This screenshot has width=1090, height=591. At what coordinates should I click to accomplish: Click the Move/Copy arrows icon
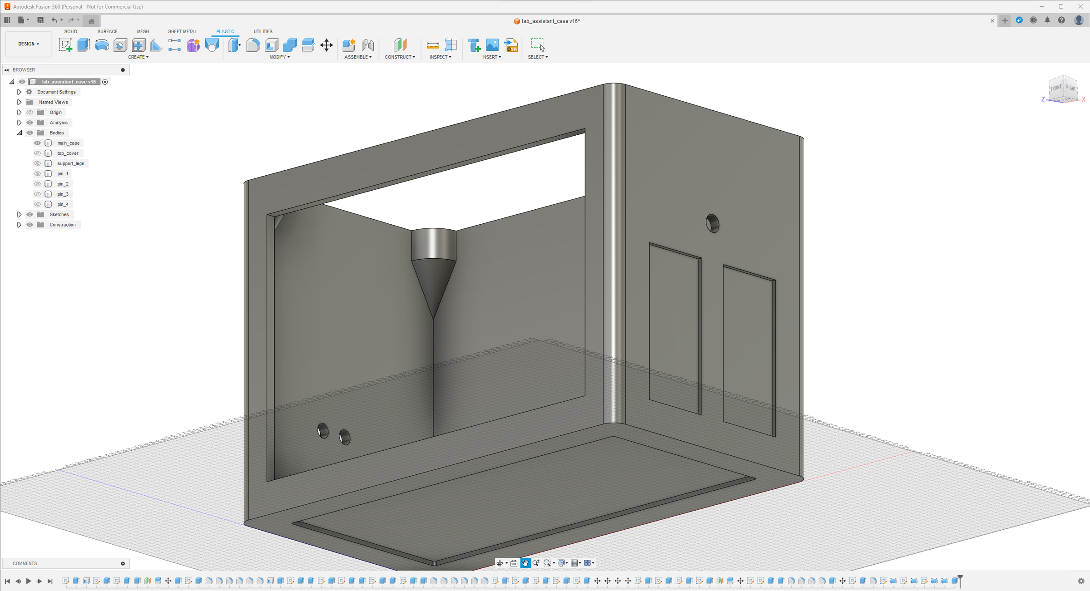(x=326, y=45)
